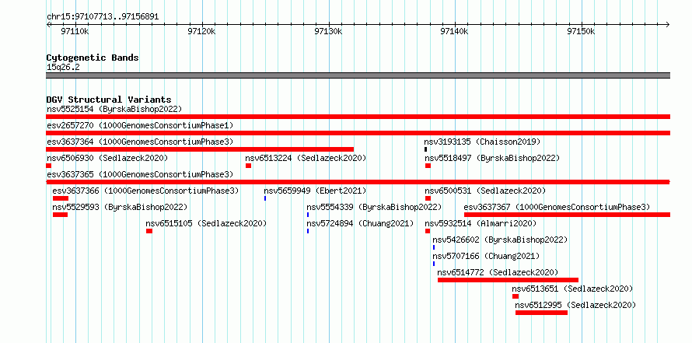Viewport: 692px width, 343px height.
Task: Click nsv6512995 (Sedlazeck2020) label
Action: point(575,305)
